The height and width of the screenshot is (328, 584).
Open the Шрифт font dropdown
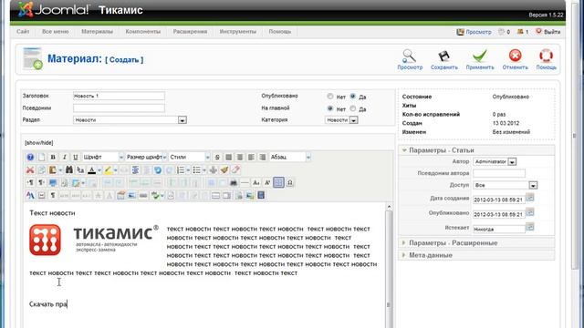pyautogui.click(x=103, y=157)
